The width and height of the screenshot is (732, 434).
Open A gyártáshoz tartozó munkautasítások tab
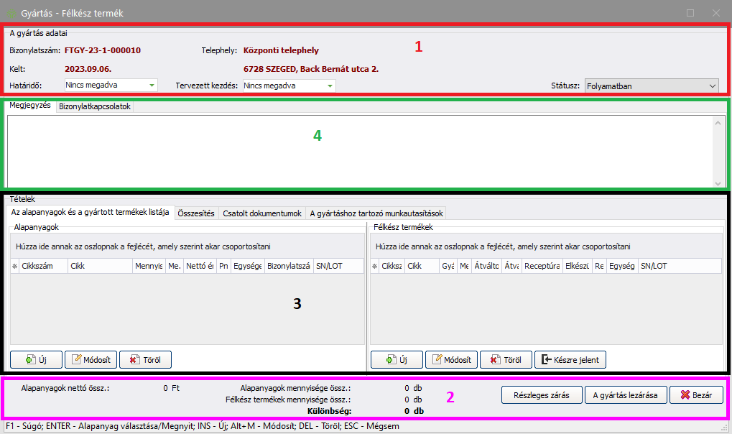pos(376,213)
